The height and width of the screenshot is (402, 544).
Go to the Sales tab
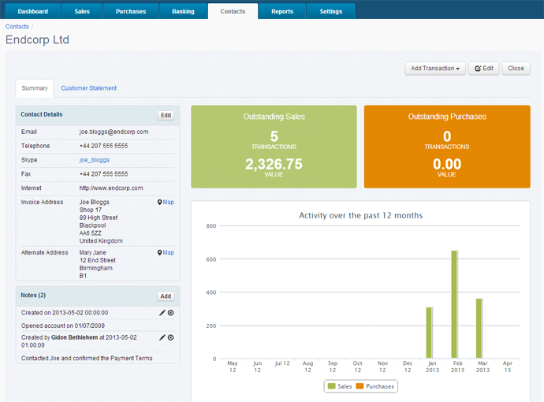[82, 12]
